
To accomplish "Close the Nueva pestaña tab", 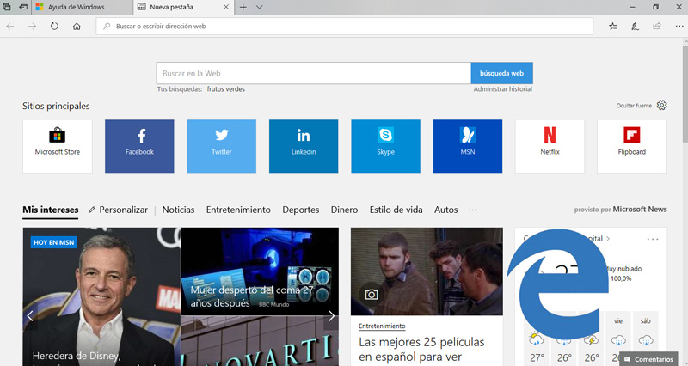I will [x=226, y=7].
